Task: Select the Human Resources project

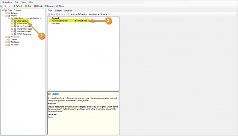Action: pos(24,29)
